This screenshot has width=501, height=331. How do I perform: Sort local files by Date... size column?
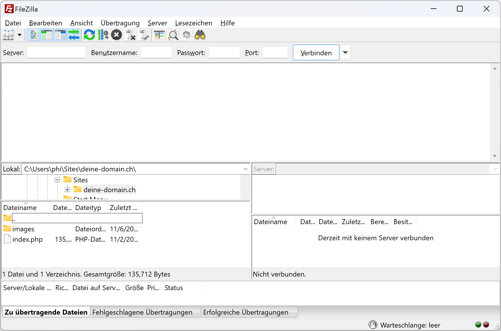point(62,208)
